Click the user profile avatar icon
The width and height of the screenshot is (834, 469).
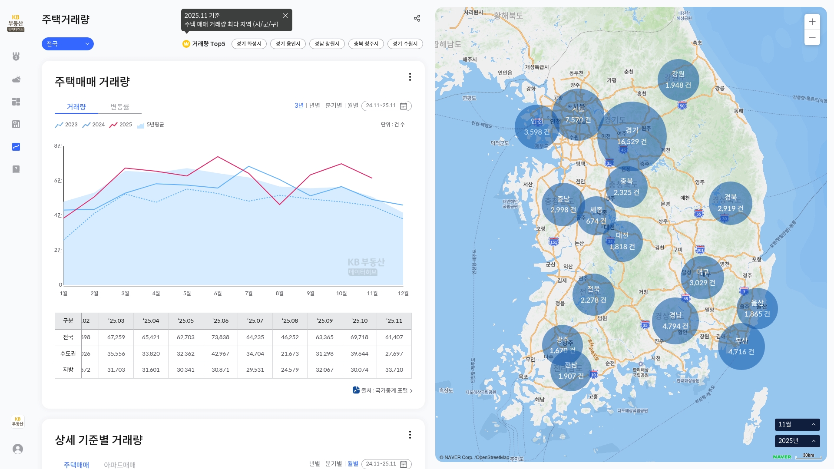pyautogui.click(x=18, y=449)
